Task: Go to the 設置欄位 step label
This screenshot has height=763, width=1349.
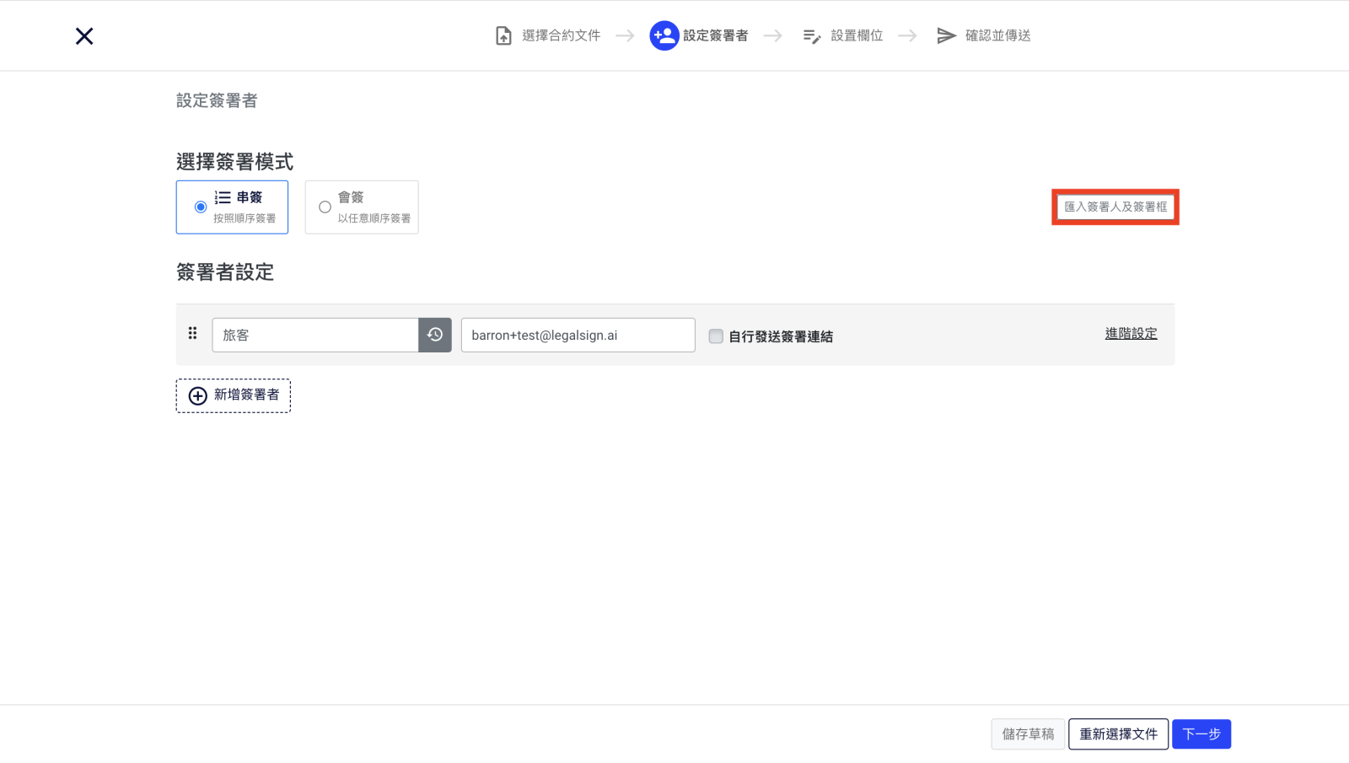Action: pos(857,35)
